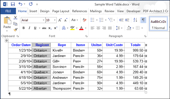Open the Font dialog launcher
Viewport: 170px width, 99px height.
point(86,36)
